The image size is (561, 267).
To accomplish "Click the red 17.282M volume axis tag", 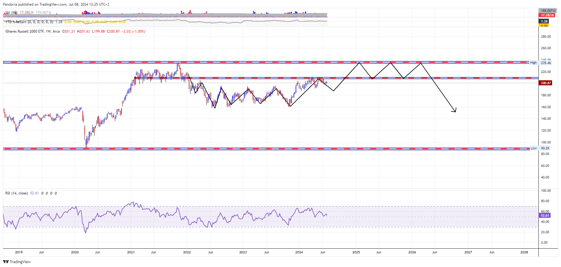I will pos(547,15).
